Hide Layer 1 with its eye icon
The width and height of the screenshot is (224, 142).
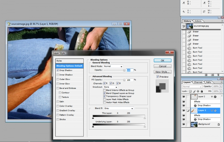pyautogui.click(x=184, y=111)
